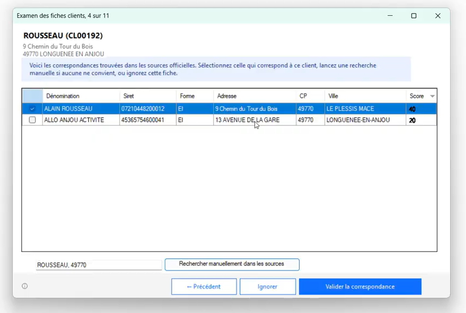466x313 pixels.
Task: Close the Examen des fiches clients window
Action: tap(438, 16)
